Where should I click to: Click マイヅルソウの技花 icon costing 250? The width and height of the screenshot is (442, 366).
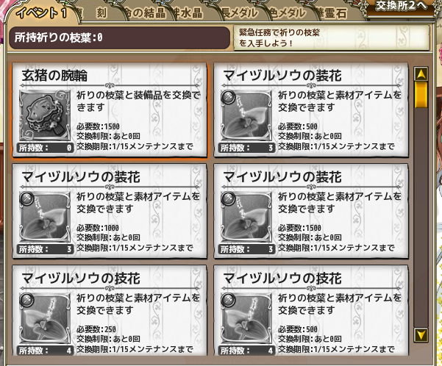(x=45, y=317)
